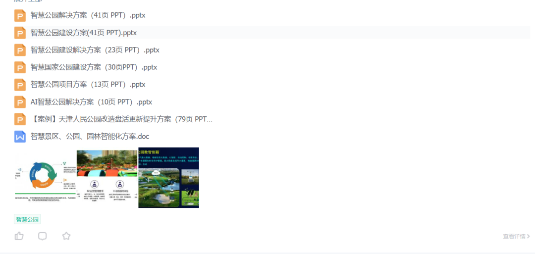Click PPT icon beside 智慧公园建设方案(41页 PPT)
Image resolution: width=535 pixels, height=254 pixels.
coord(20,33)
